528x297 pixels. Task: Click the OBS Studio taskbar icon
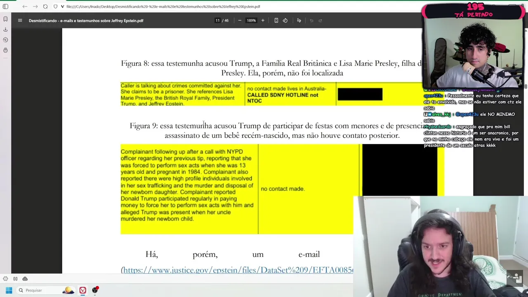pos(95,290)
